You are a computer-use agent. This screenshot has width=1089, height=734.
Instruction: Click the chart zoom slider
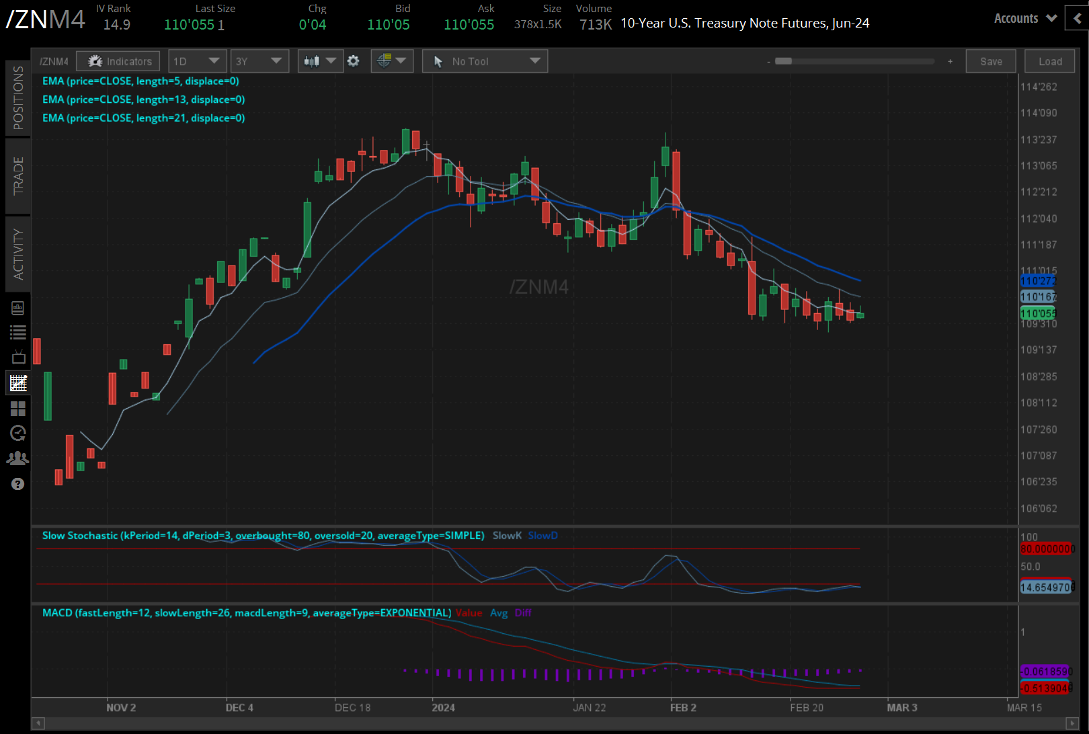coord(854,61)
